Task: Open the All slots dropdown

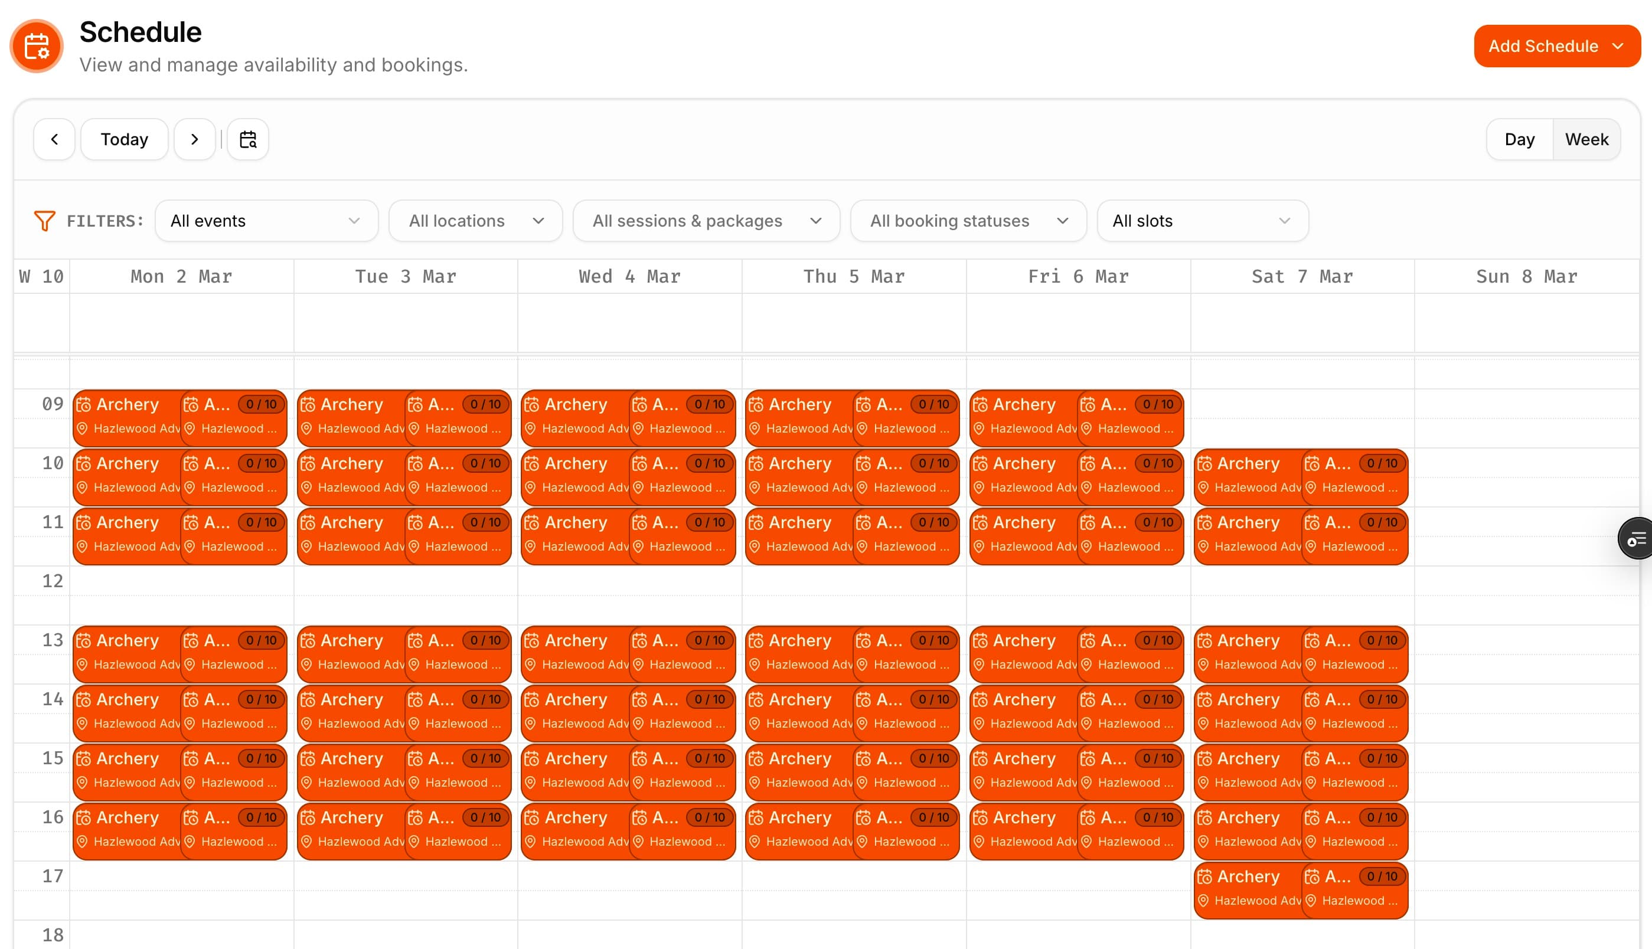Action: [1202, 220]
